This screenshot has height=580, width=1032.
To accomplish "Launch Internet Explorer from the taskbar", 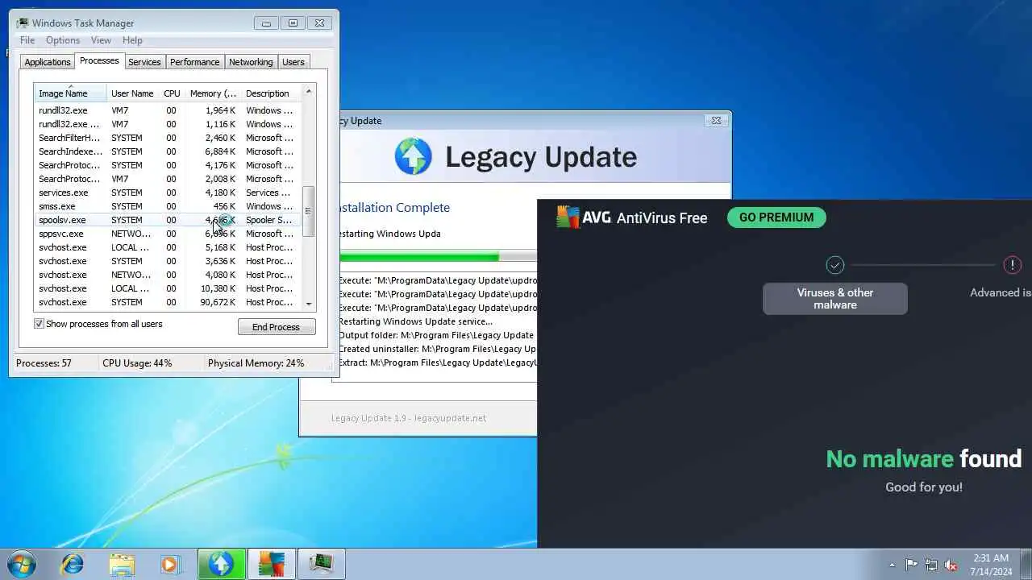I will point(72,564).
